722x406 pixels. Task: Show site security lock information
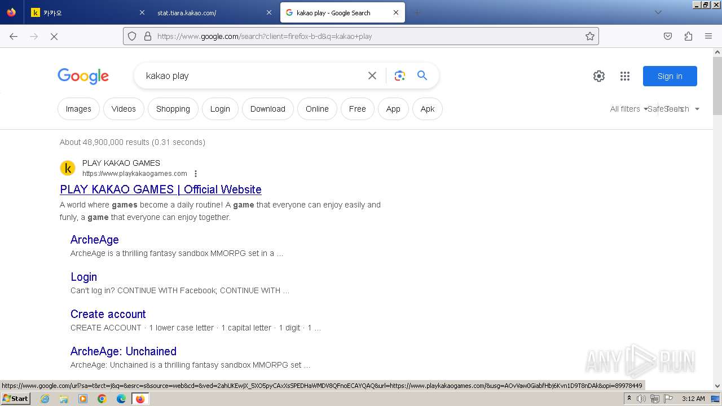click(148, 36)
